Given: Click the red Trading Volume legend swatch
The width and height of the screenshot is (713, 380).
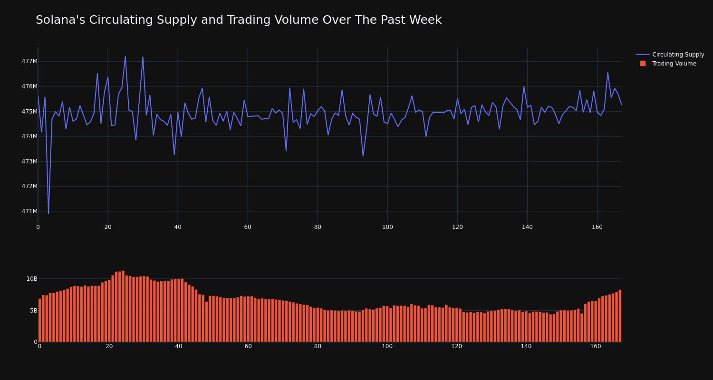Looking at the screenshot, I should coord(643,64).
